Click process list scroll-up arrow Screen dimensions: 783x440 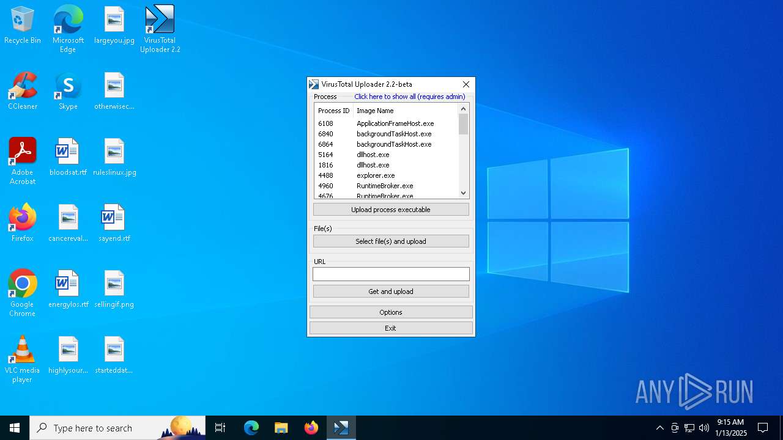pos(463,109)
